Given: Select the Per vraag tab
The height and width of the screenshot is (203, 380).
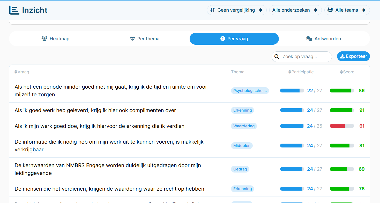Looking at the screenshot, I should click(x=234, y=39).
